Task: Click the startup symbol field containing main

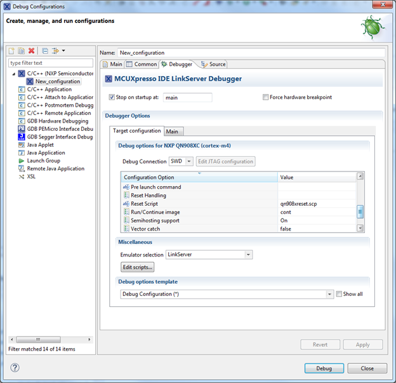Action: pos(188,98)
